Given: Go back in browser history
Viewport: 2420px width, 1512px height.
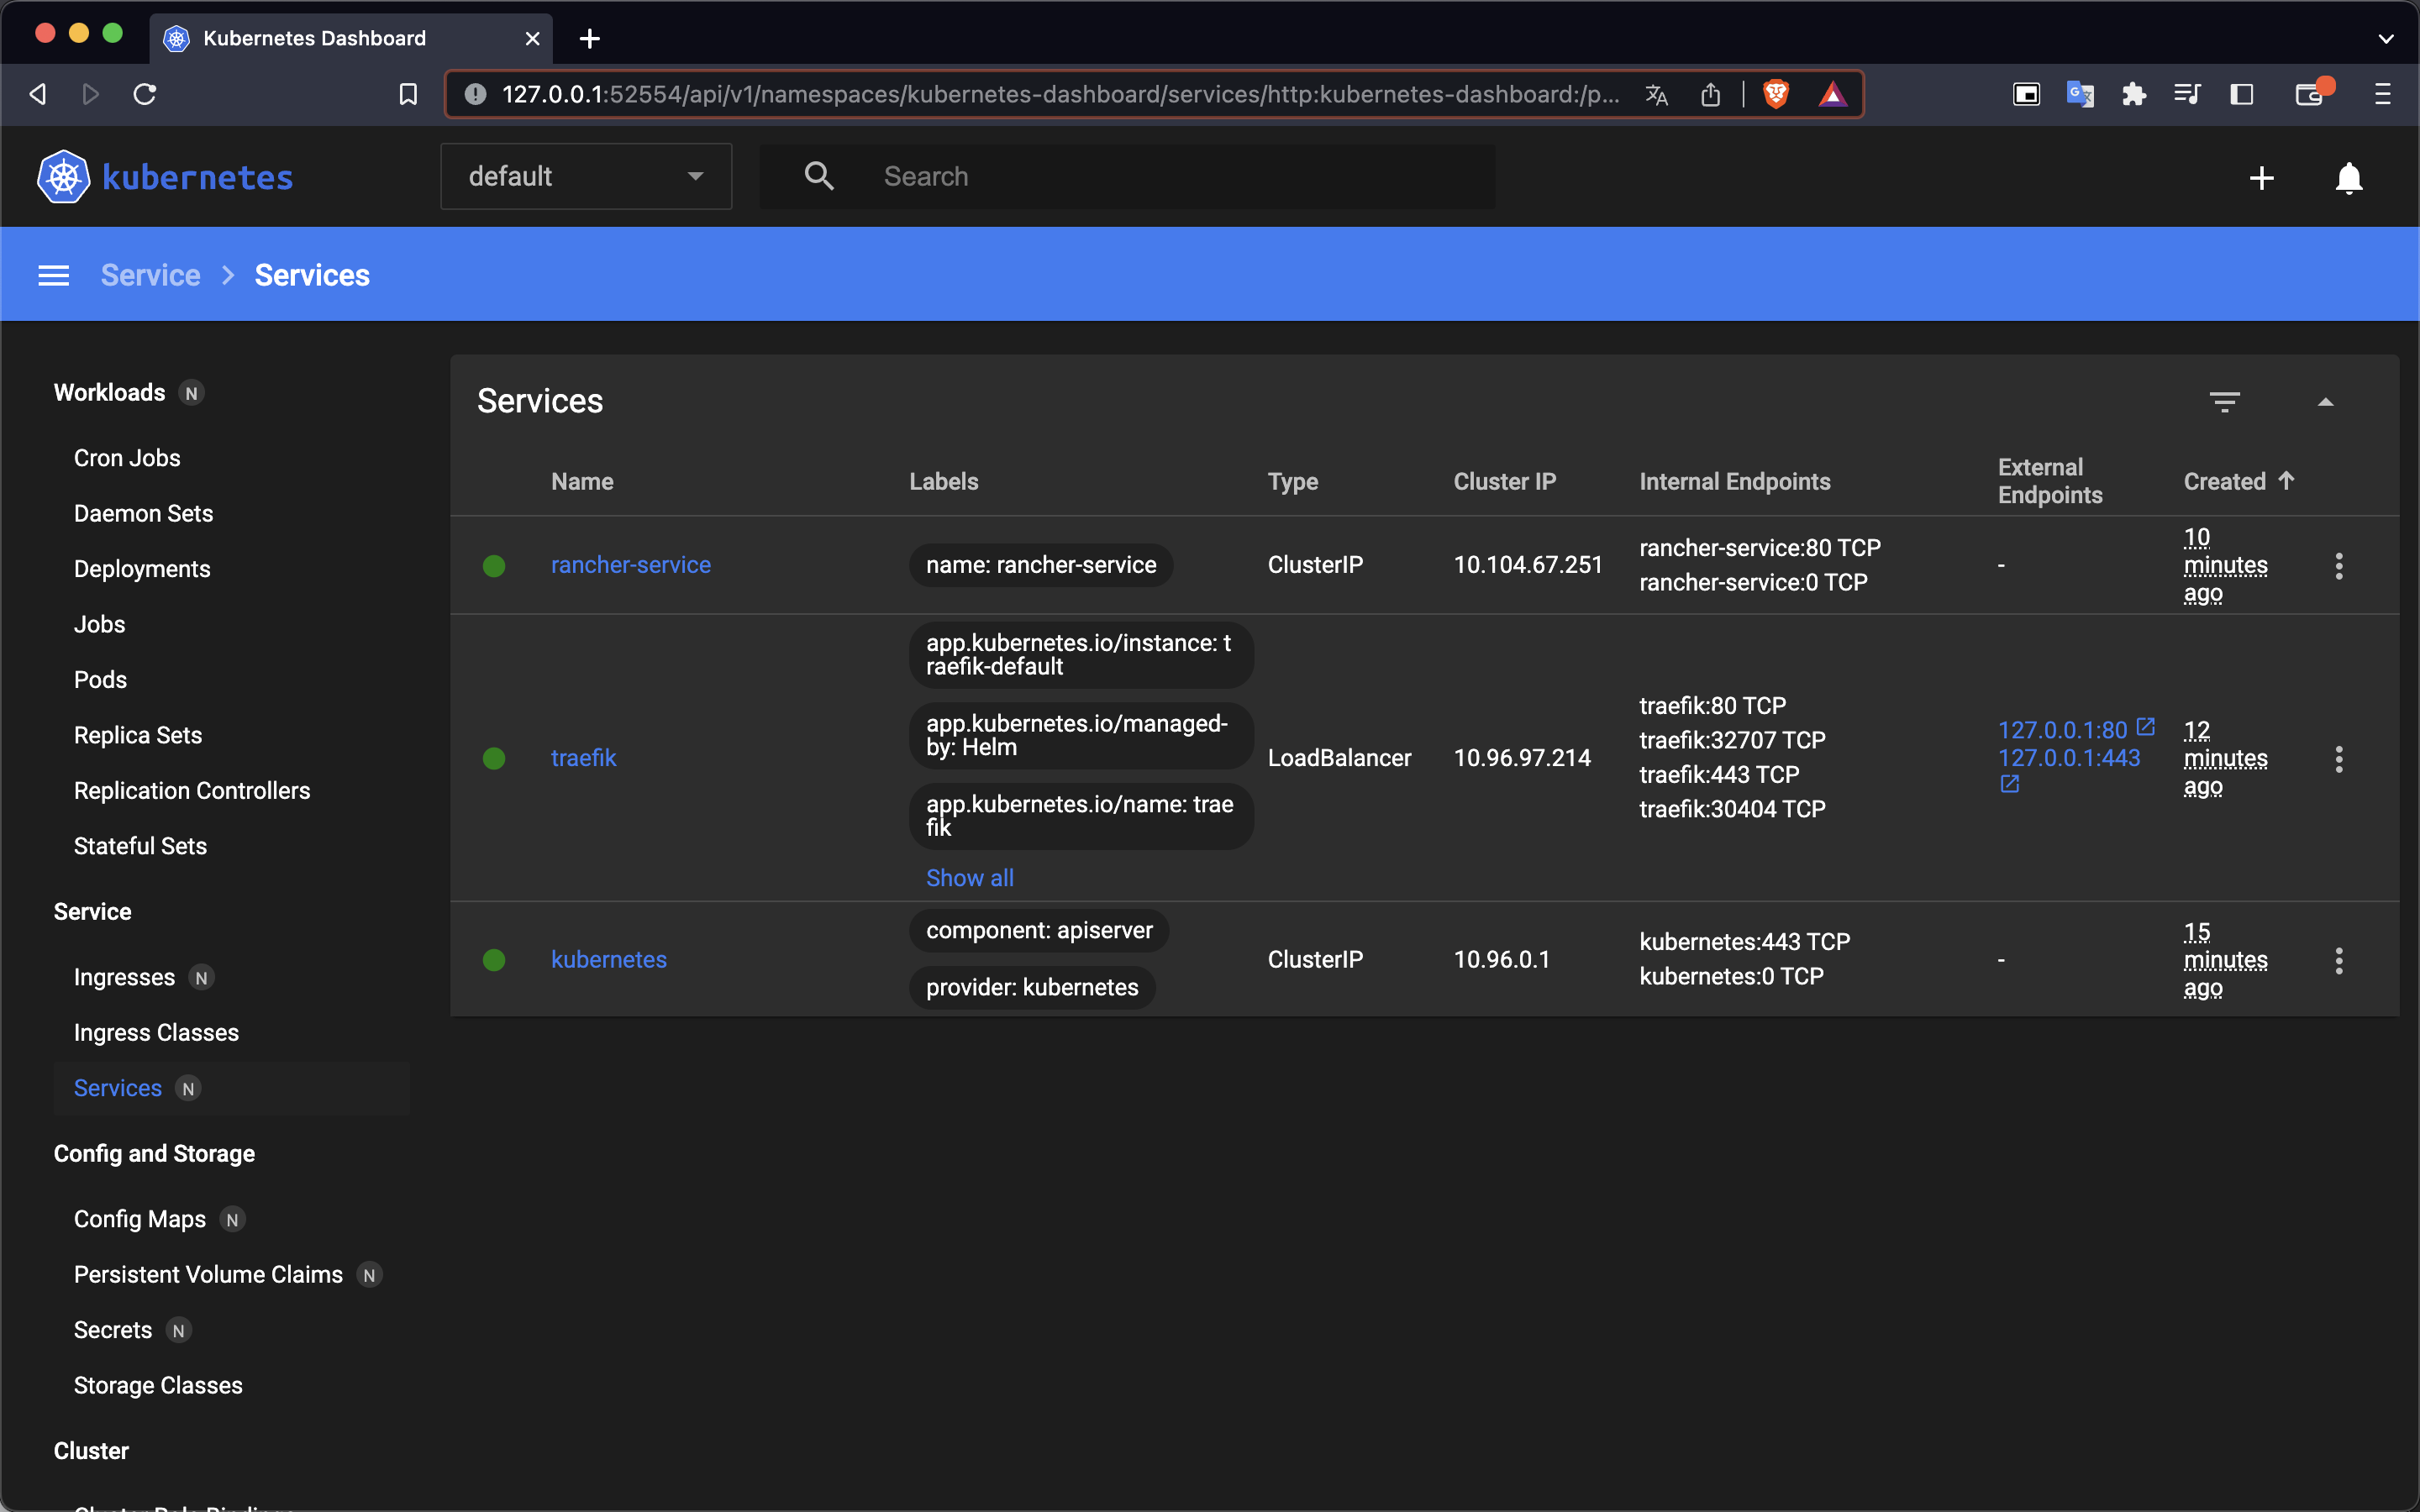Looking at the screenshot, I should [x=38, y=94].
